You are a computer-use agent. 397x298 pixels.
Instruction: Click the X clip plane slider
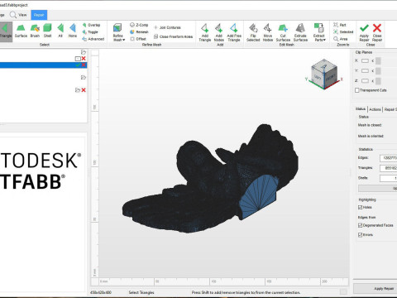(x=378, y=60)
